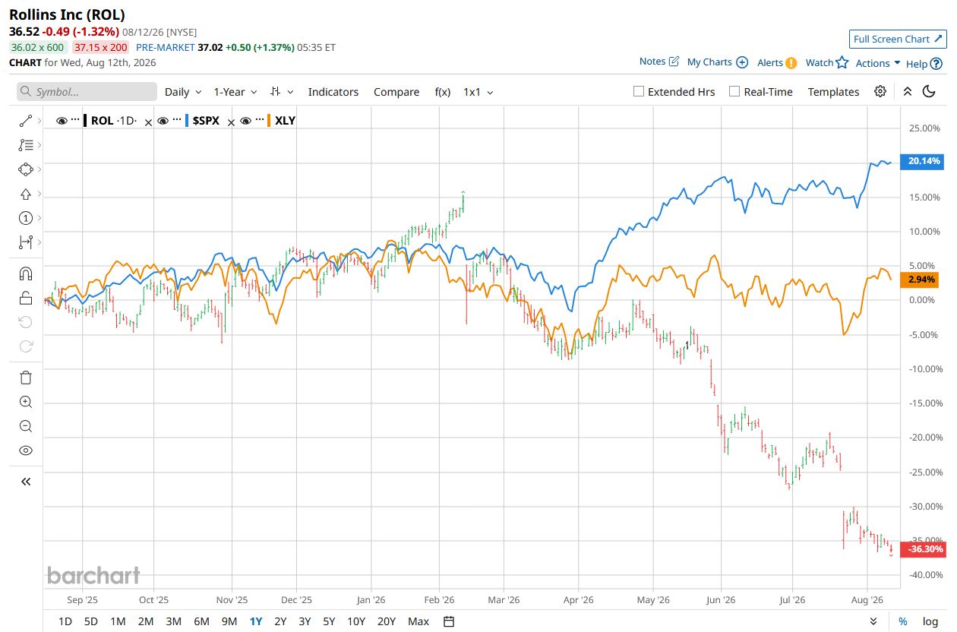Delete drawings with the trash icon

[x=25, y=378]
